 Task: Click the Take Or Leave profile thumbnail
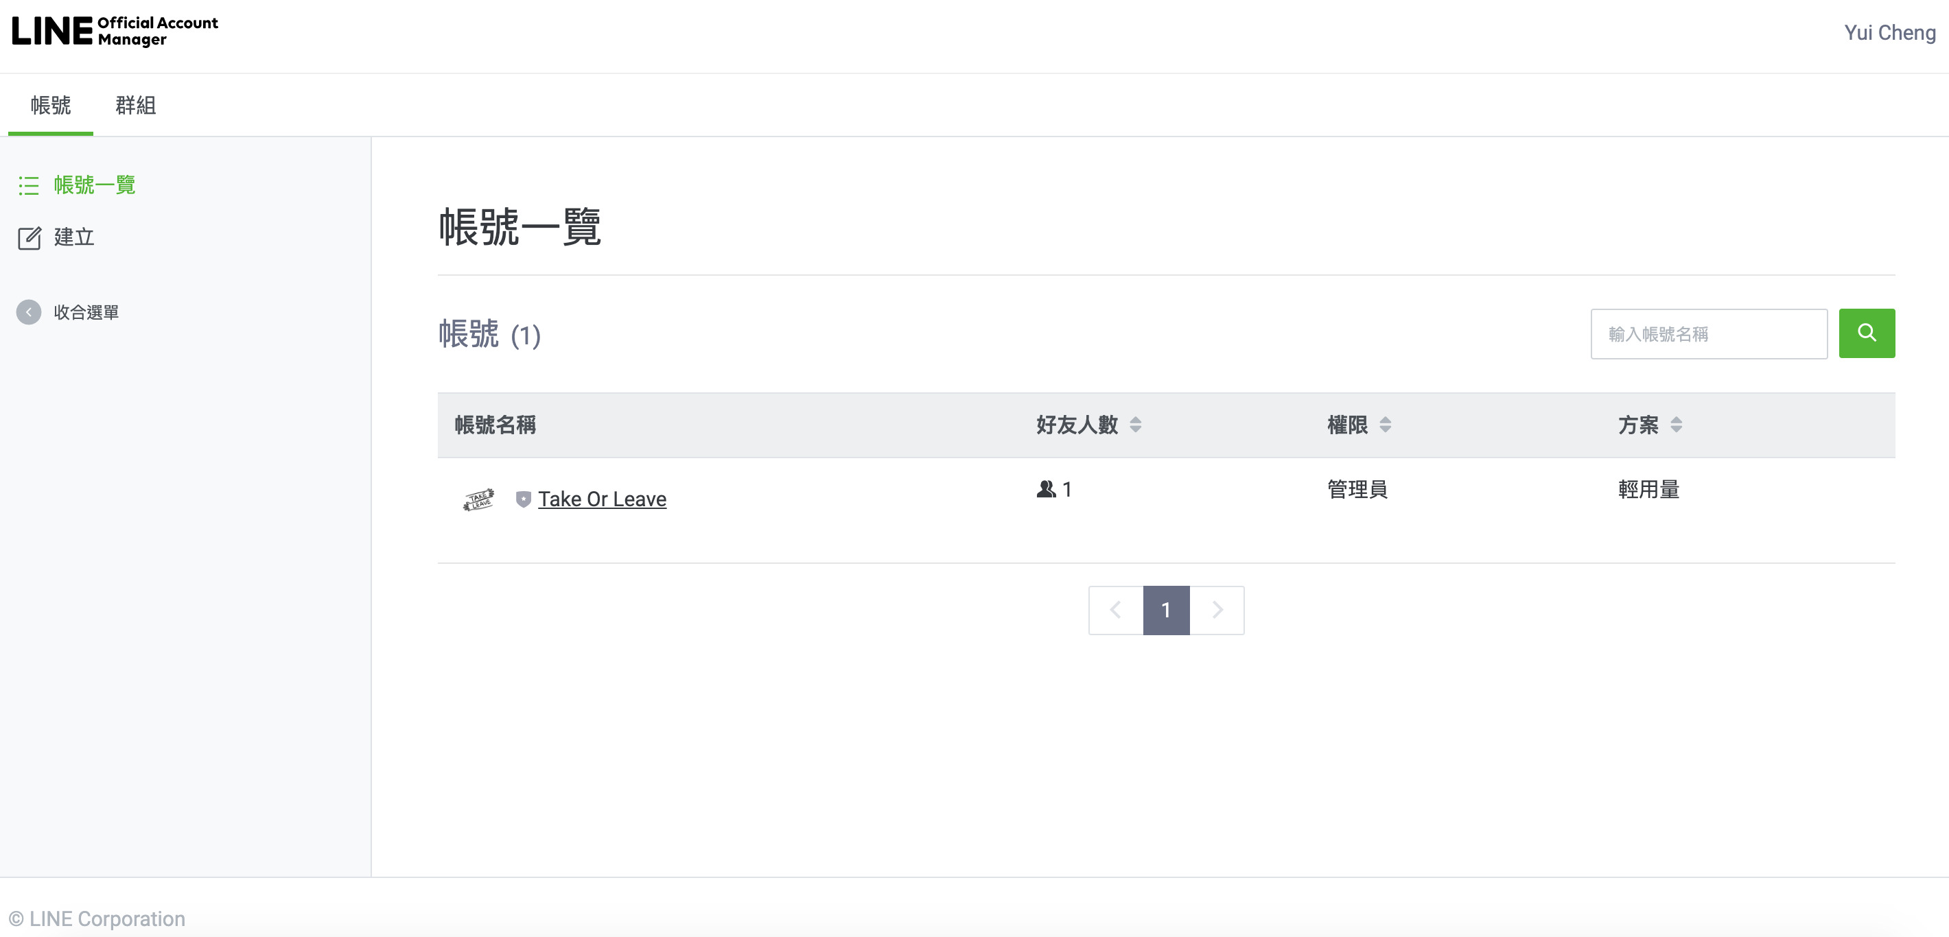[478, 499]
